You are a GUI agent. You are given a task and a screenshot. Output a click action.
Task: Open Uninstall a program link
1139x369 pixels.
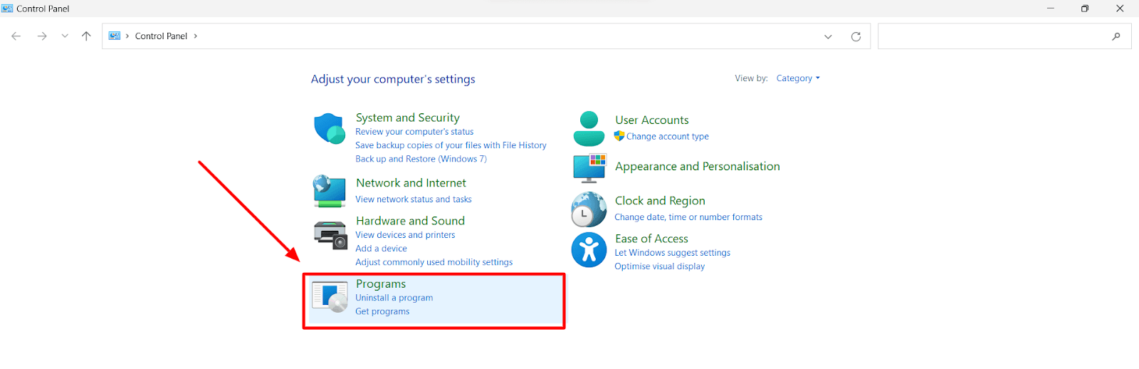pyautogui.click(x=394, y=298)
